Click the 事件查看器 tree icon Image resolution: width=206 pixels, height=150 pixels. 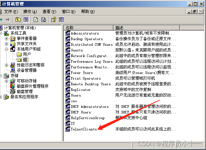13,38
